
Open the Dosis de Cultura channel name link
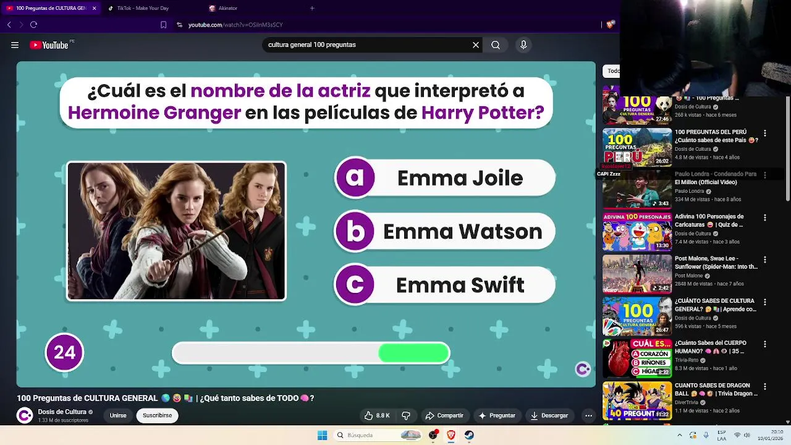click(62, 412)
